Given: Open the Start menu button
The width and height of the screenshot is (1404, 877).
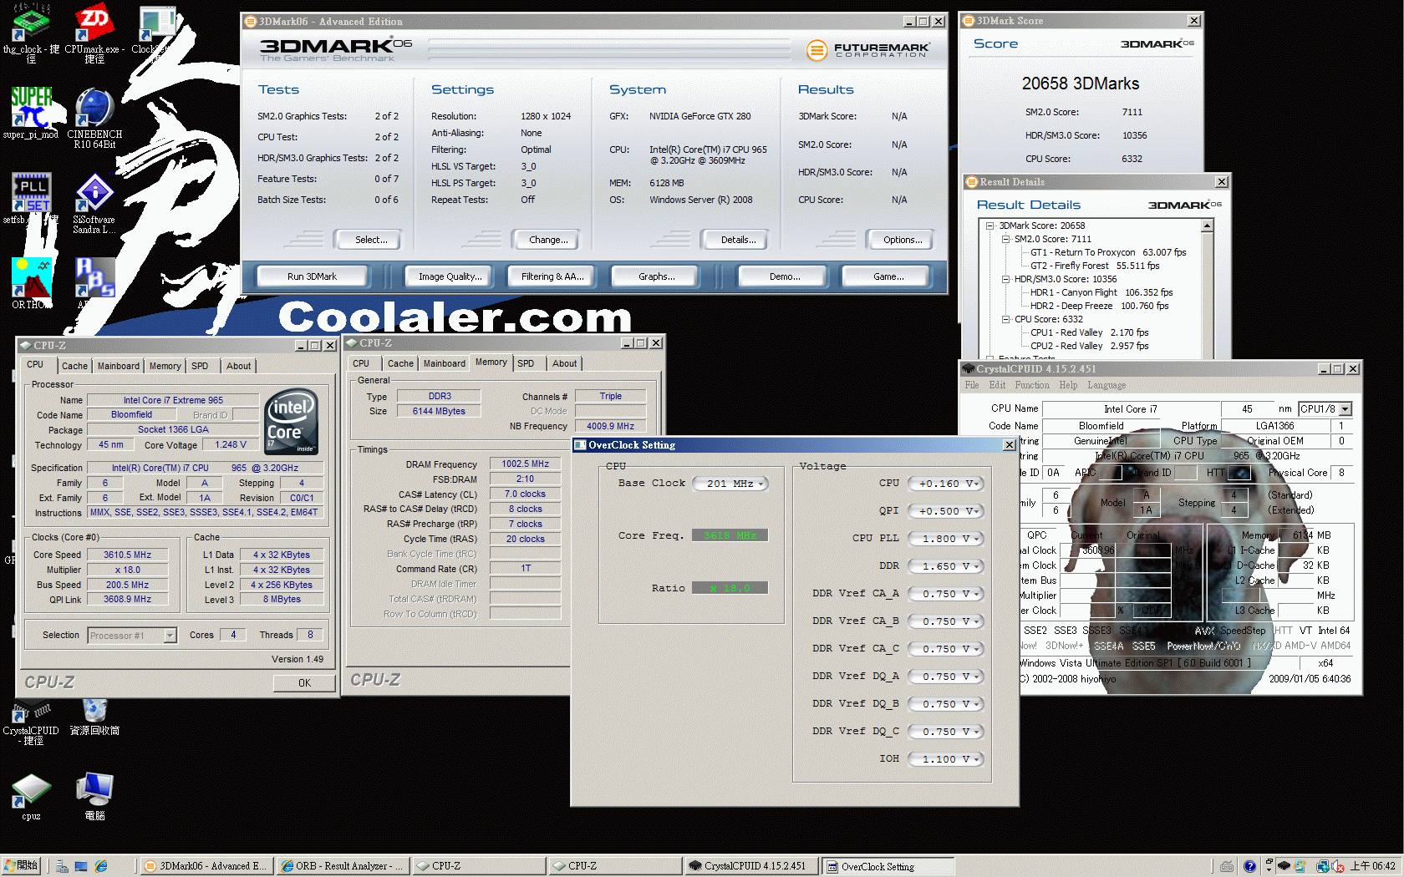Looking at the screenshot, I should [22, 866].
